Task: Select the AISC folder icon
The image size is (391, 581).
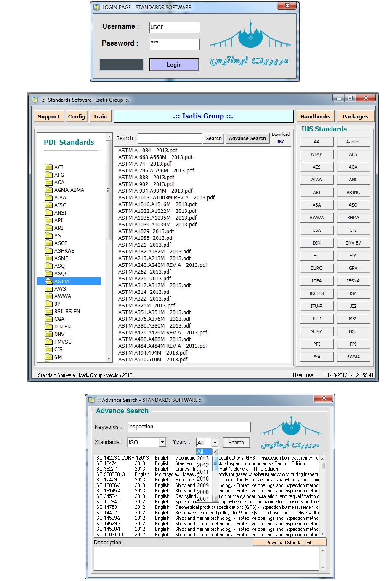Action: (x=49, y=205)
